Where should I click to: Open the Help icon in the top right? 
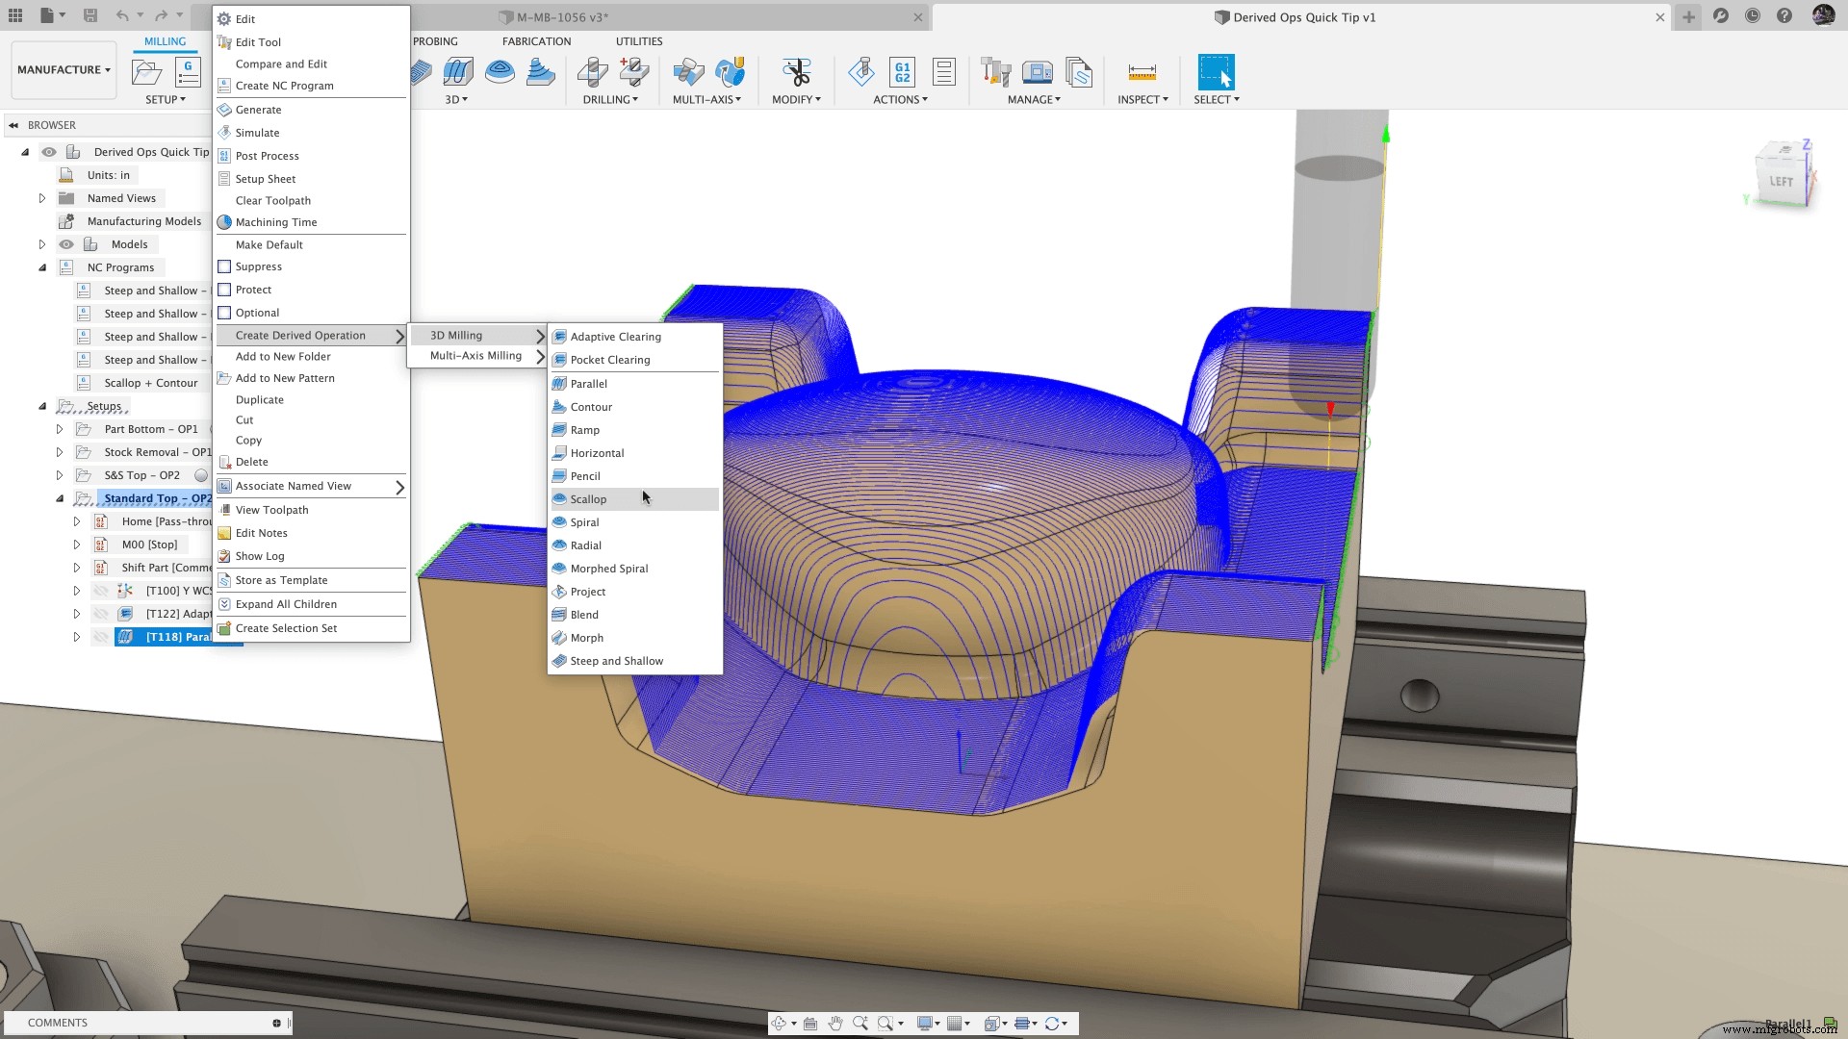tap(1786, 15)
